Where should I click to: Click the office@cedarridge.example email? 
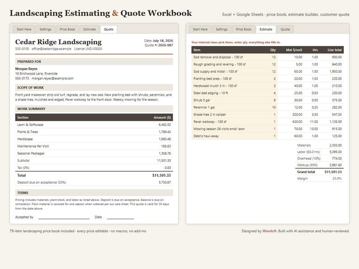point(52,49)
